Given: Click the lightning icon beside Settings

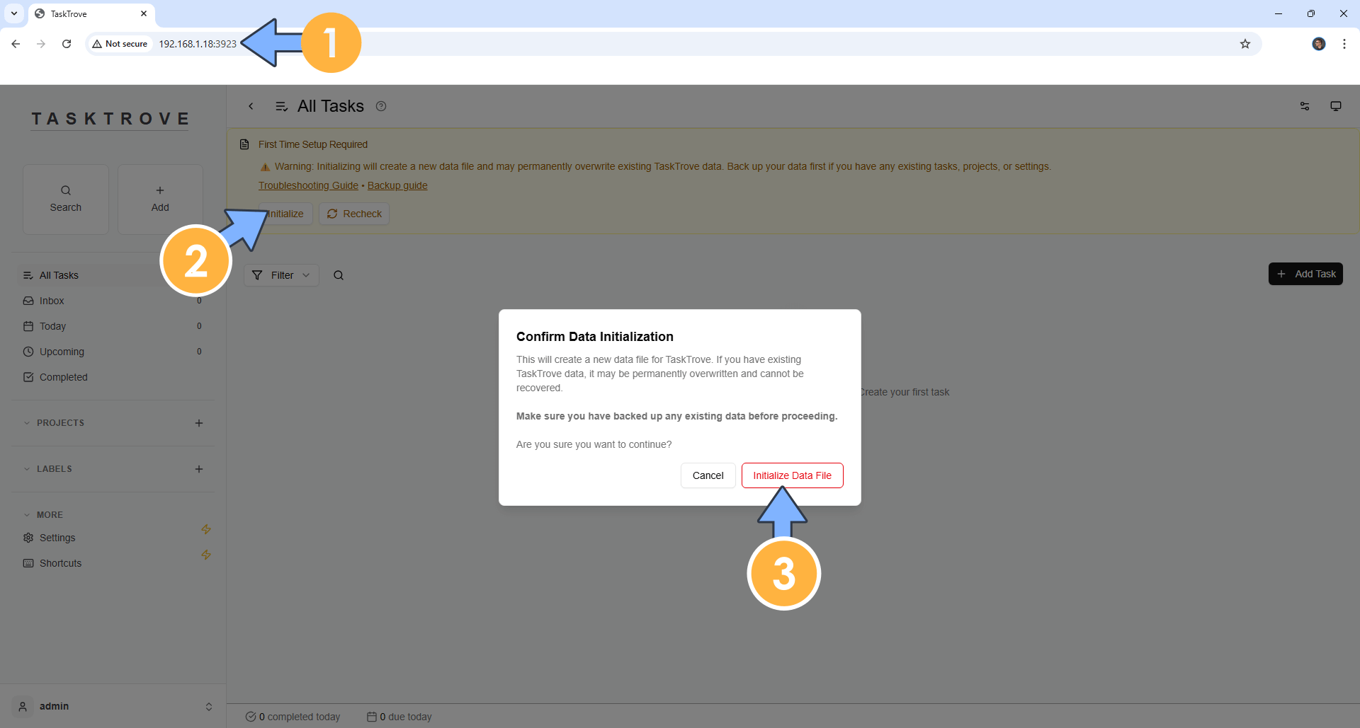Looking at the screenshot, I should 206,529.
